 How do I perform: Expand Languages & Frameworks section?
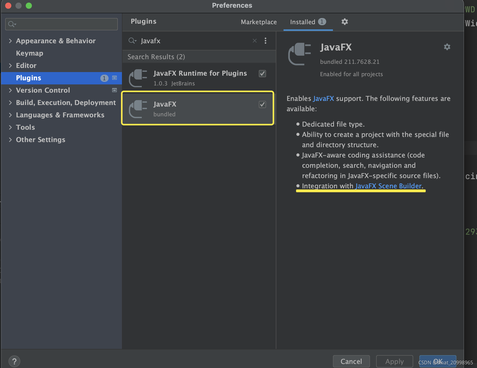click(x=10, y=115)
